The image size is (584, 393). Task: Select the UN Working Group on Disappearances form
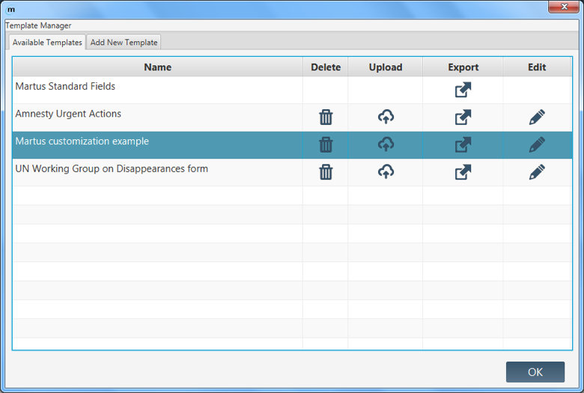click(x=292, y=172)
